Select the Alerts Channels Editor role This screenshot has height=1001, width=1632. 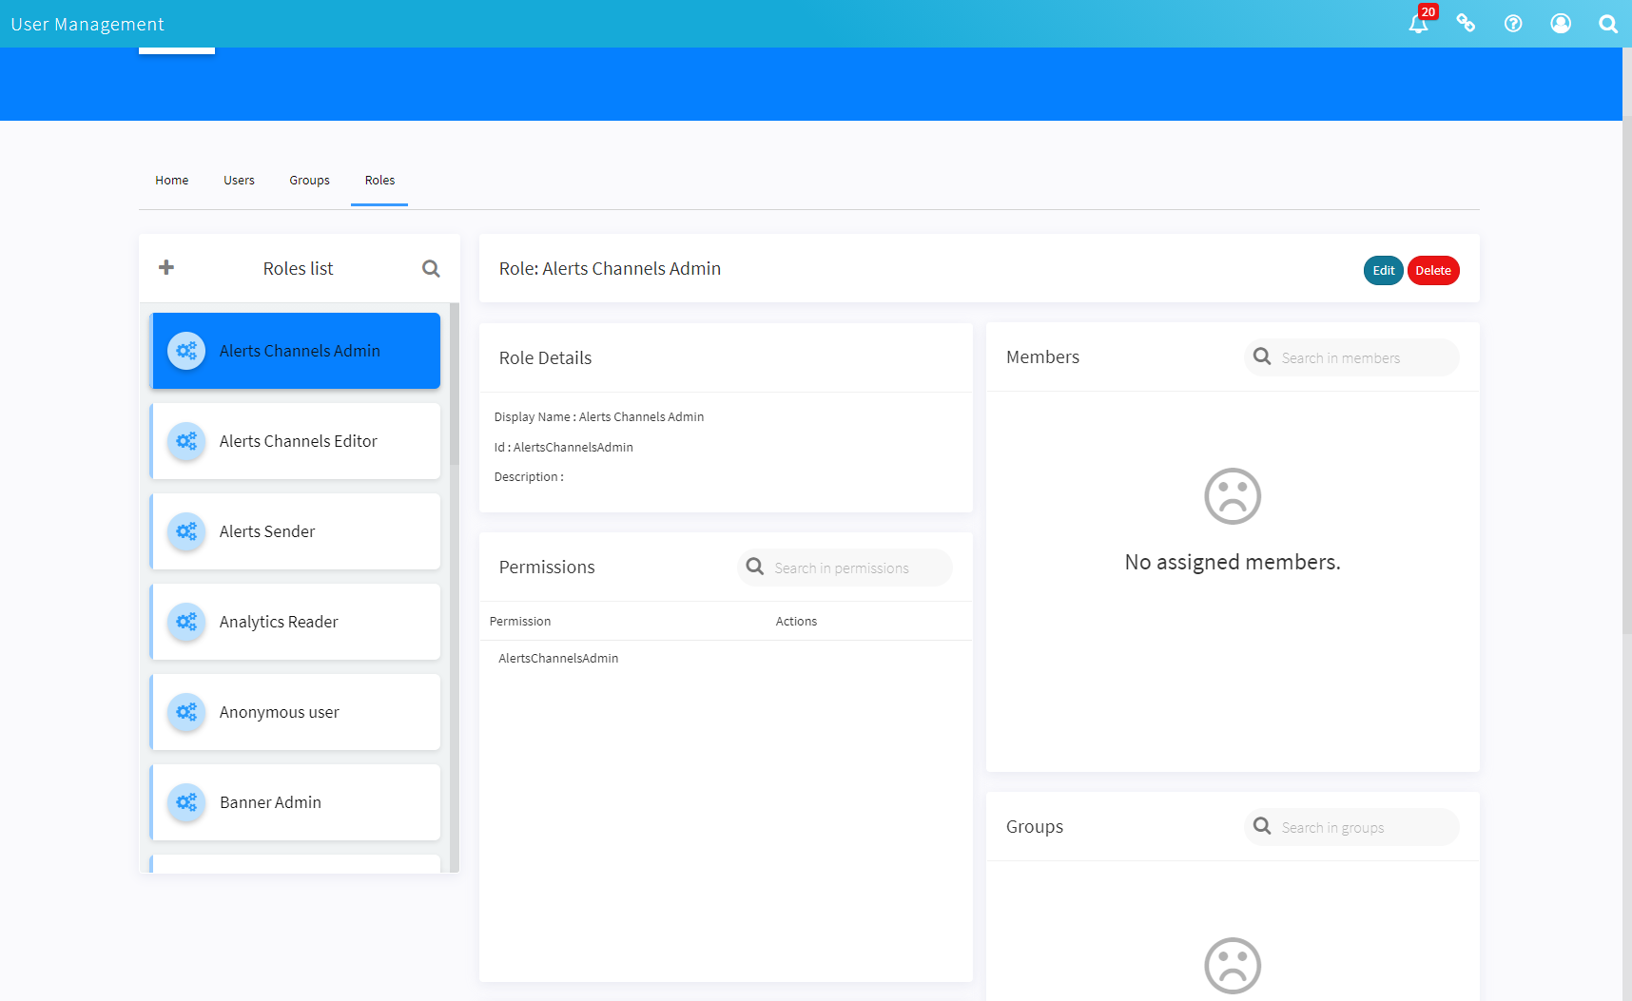[x=295, y=441]
